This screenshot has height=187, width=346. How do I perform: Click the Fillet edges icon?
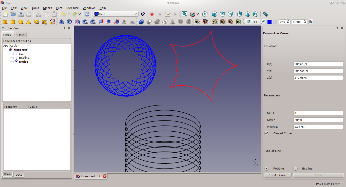pos(85,22)
